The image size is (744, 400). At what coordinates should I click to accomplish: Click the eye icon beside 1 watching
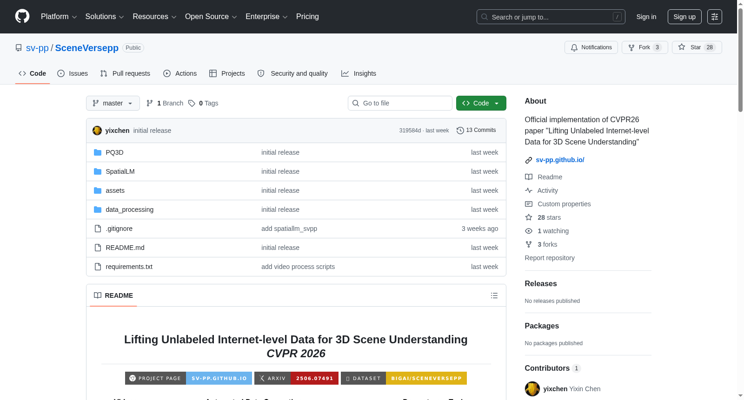529,231
